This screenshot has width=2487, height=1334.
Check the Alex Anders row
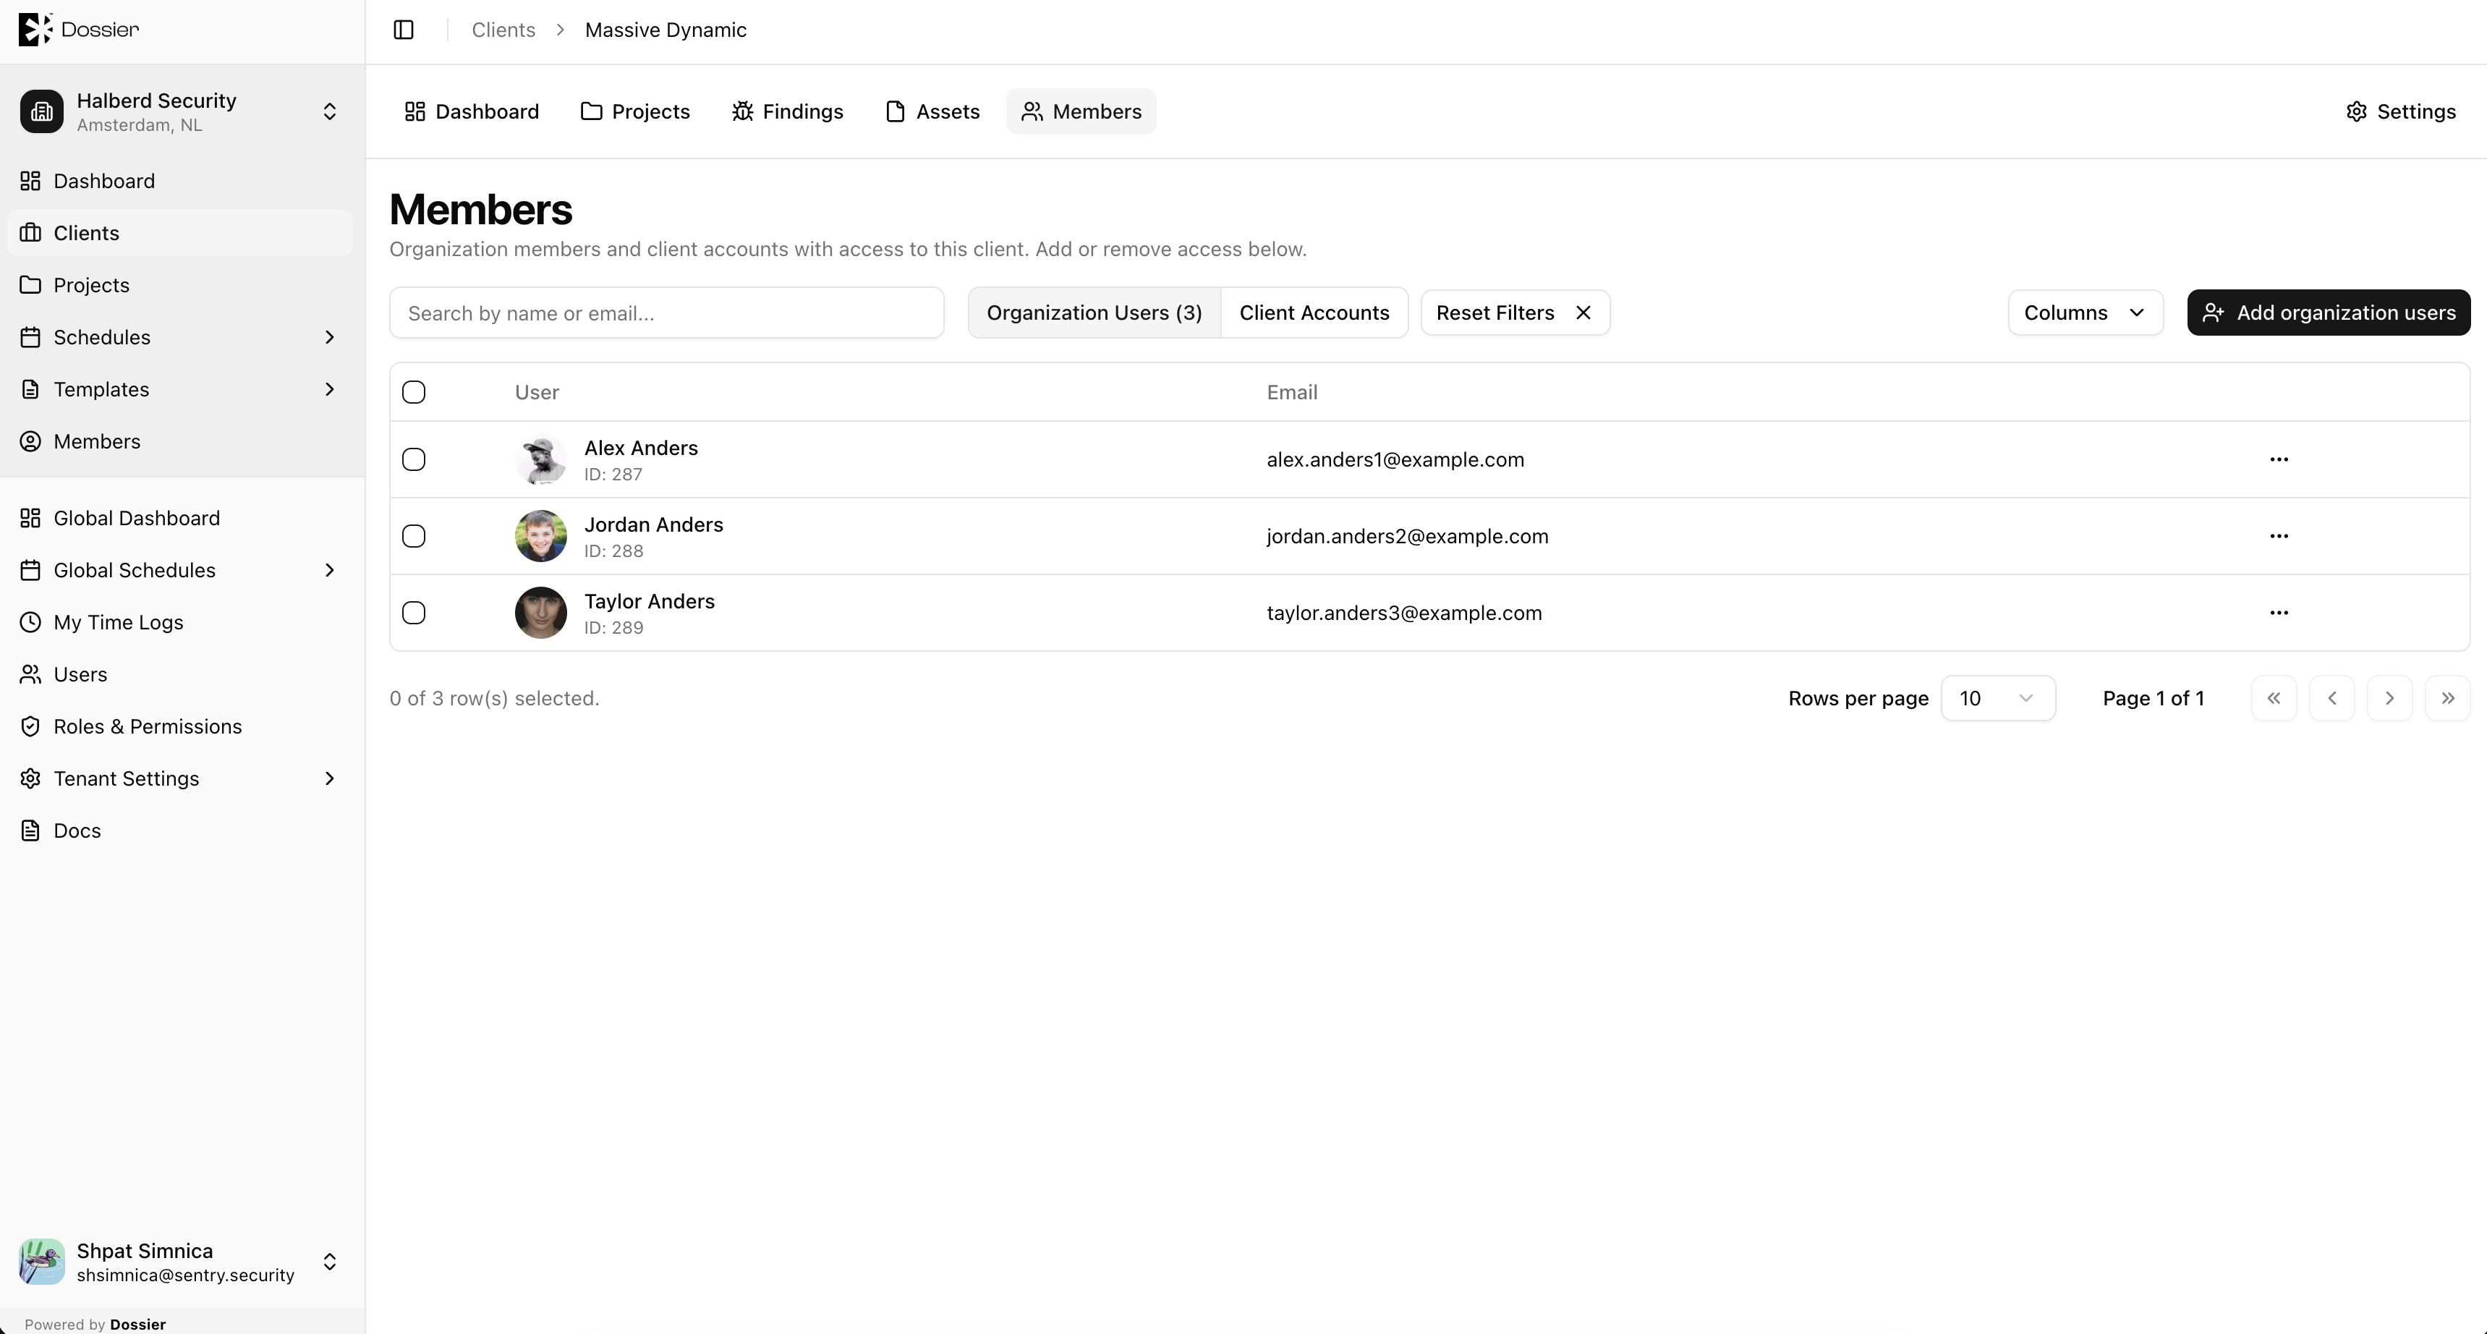pyautogui.click(x=414, y=459)
